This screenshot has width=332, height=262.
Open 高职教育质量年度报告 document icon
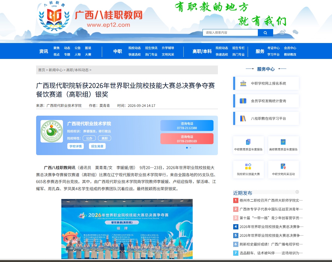pos(283,142)
